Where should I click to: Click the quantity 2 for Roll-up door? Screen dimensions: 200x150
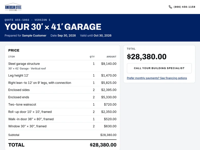click(x=94, y=112)
